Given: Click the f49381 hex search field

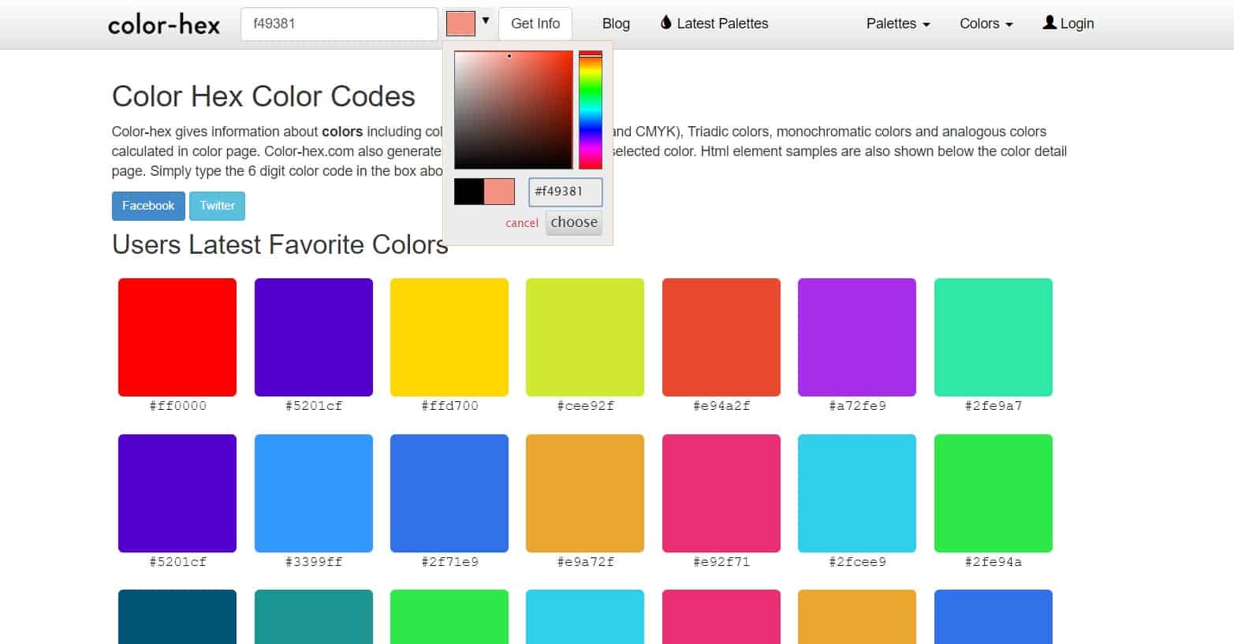Looking at the screenshot, I should point(339,24).
